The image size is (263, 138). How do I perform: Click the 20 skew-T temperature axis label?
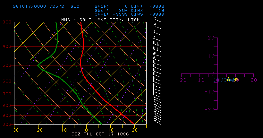click(135, 130)
